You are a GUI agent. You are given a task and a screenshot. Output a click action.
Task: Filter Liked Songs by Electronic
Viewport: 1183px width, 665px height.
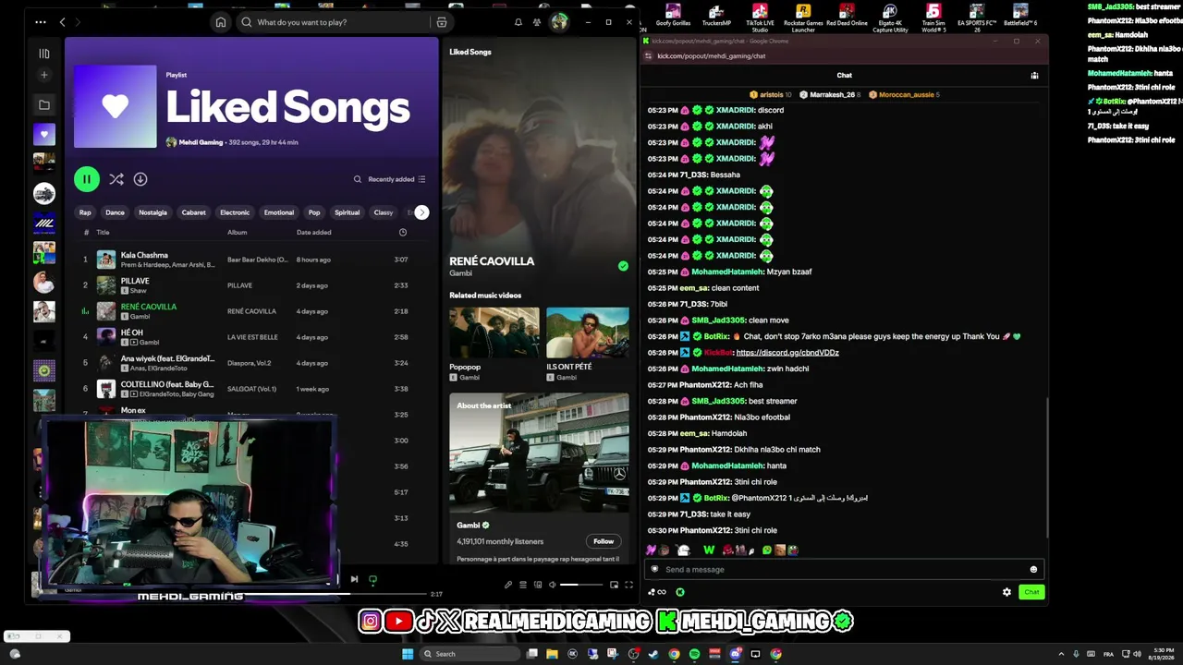235,212
